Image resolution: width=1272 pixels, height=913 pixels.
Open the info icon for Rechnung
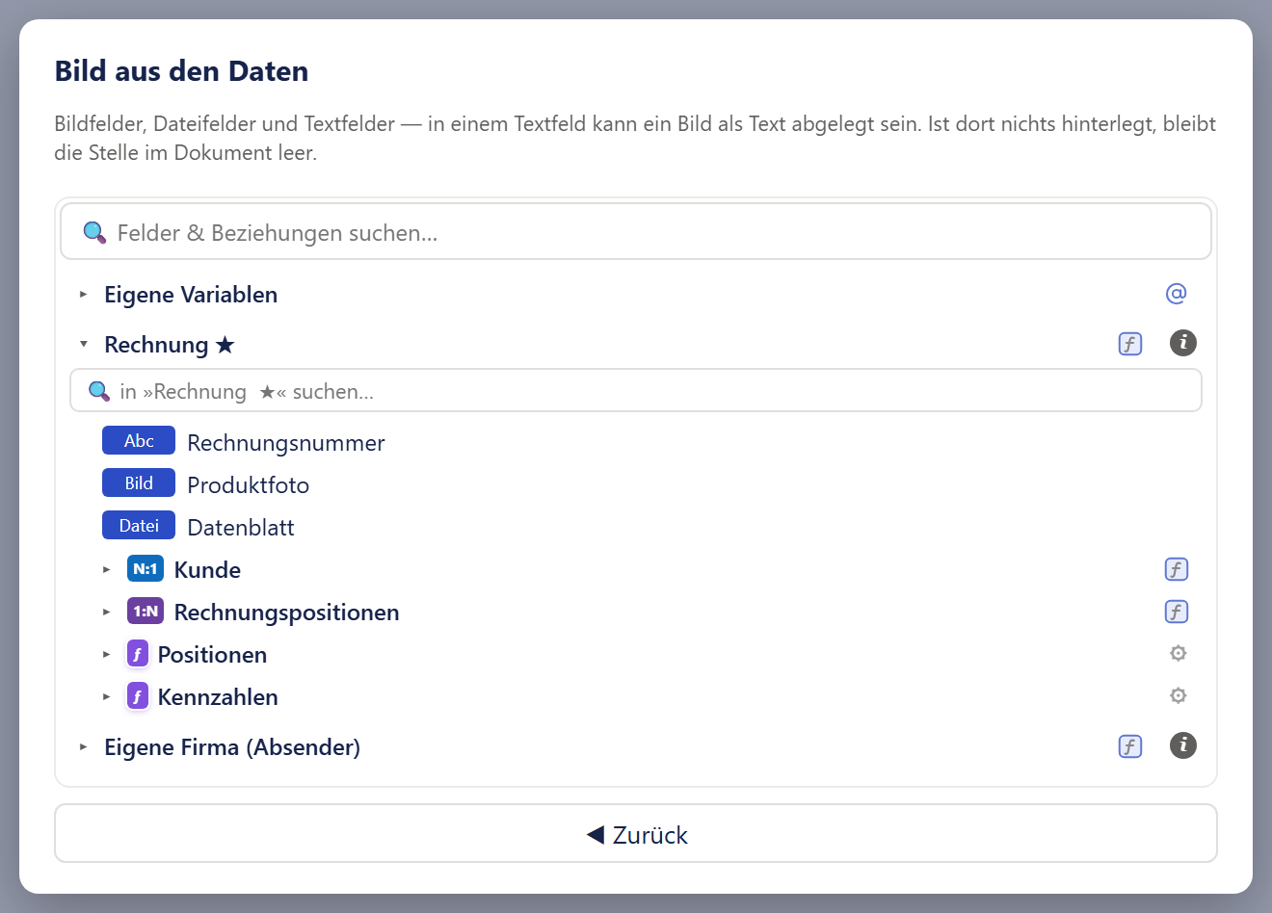[1182, 343]
